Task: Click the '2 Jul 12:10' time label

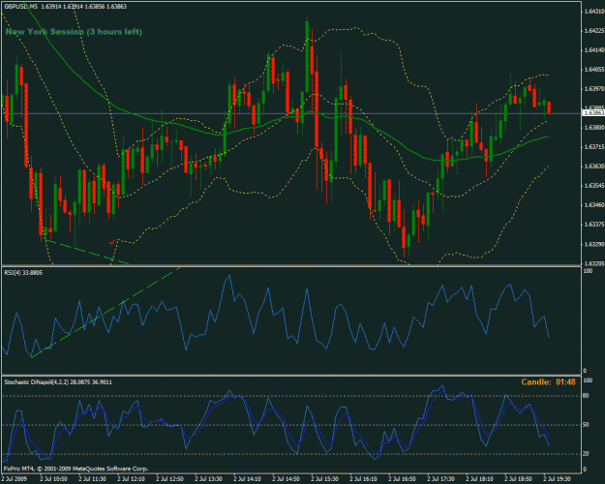Action: point(132,479)
